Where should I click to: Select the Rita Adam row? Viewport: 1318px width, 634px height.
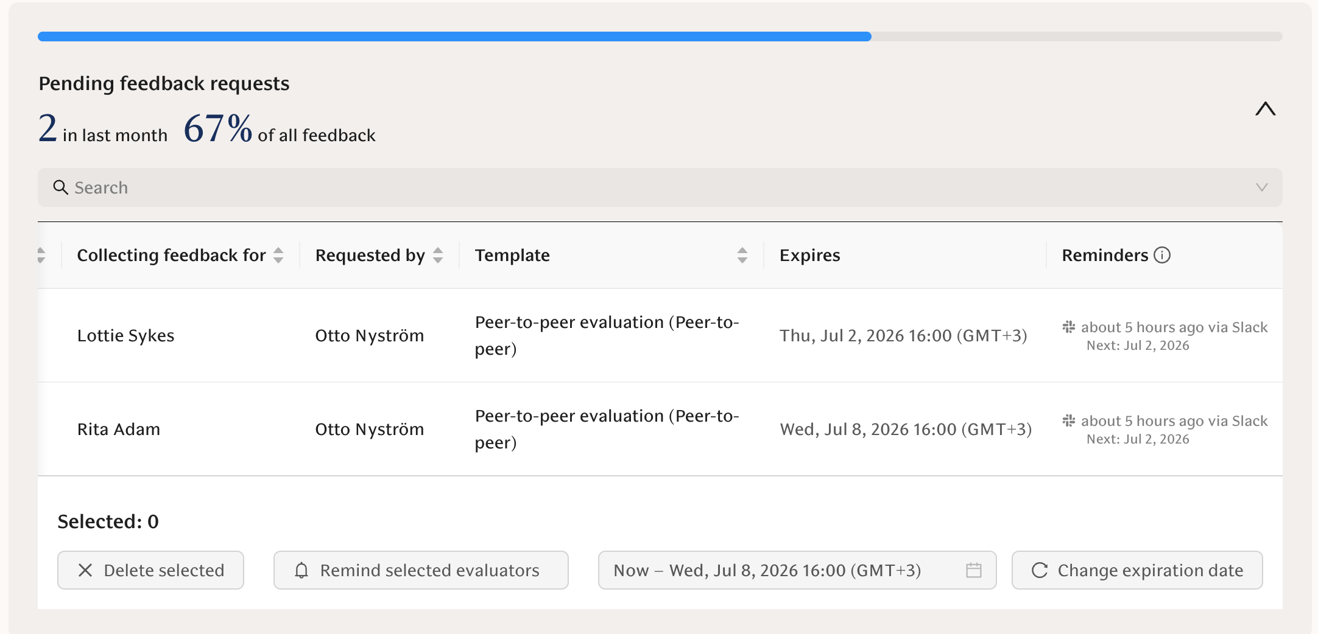click(x=660, y=429)
